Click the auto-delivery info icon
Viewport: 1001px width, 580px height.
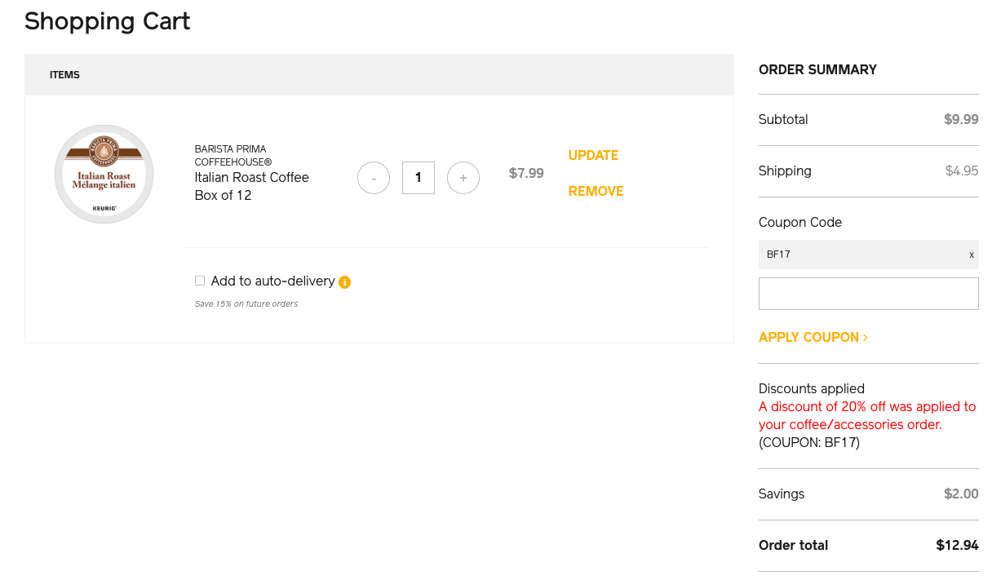(x=344, y=282)
